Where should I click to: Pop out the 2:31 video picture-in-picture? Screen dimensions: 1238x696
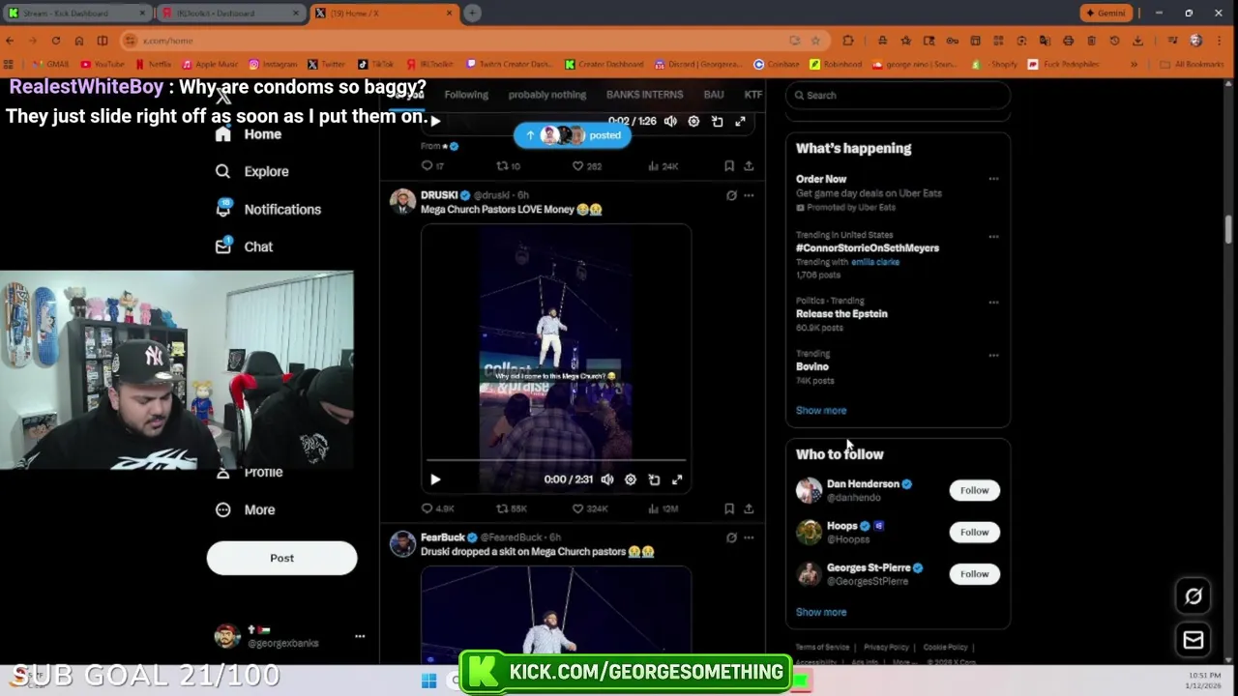coord(654,479)
